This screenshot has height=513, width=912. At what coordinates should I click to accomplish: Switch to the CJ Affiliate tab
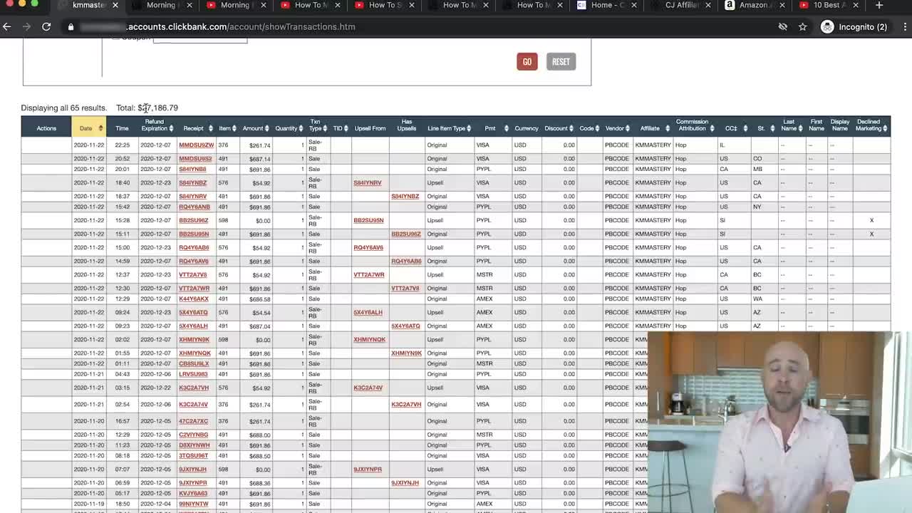680,5
